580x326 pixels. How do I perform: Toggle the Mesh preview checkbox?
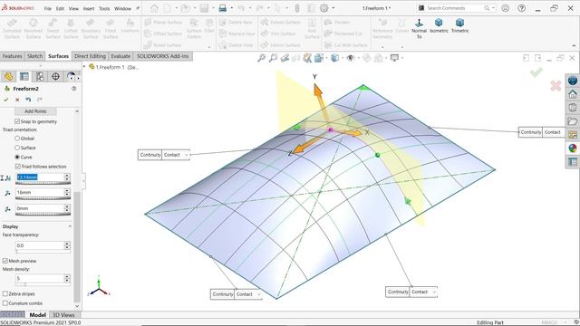coord(5,261)
